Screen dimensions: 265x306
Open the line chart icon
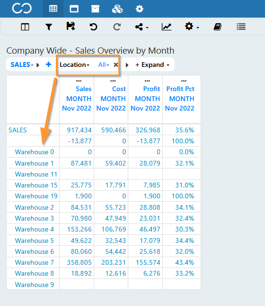(x=167, y=27)
